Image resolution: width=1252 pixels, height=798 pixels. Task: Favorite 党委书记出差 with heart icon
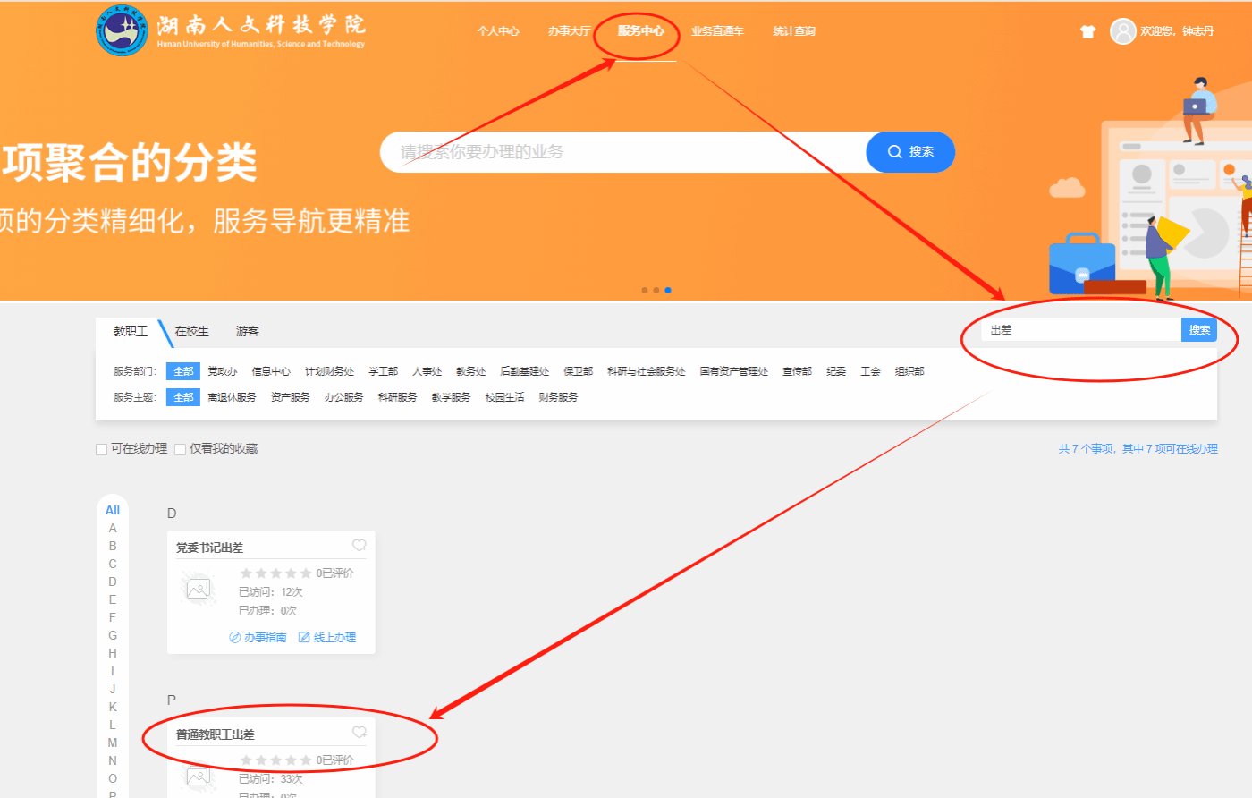click(359, 546)
